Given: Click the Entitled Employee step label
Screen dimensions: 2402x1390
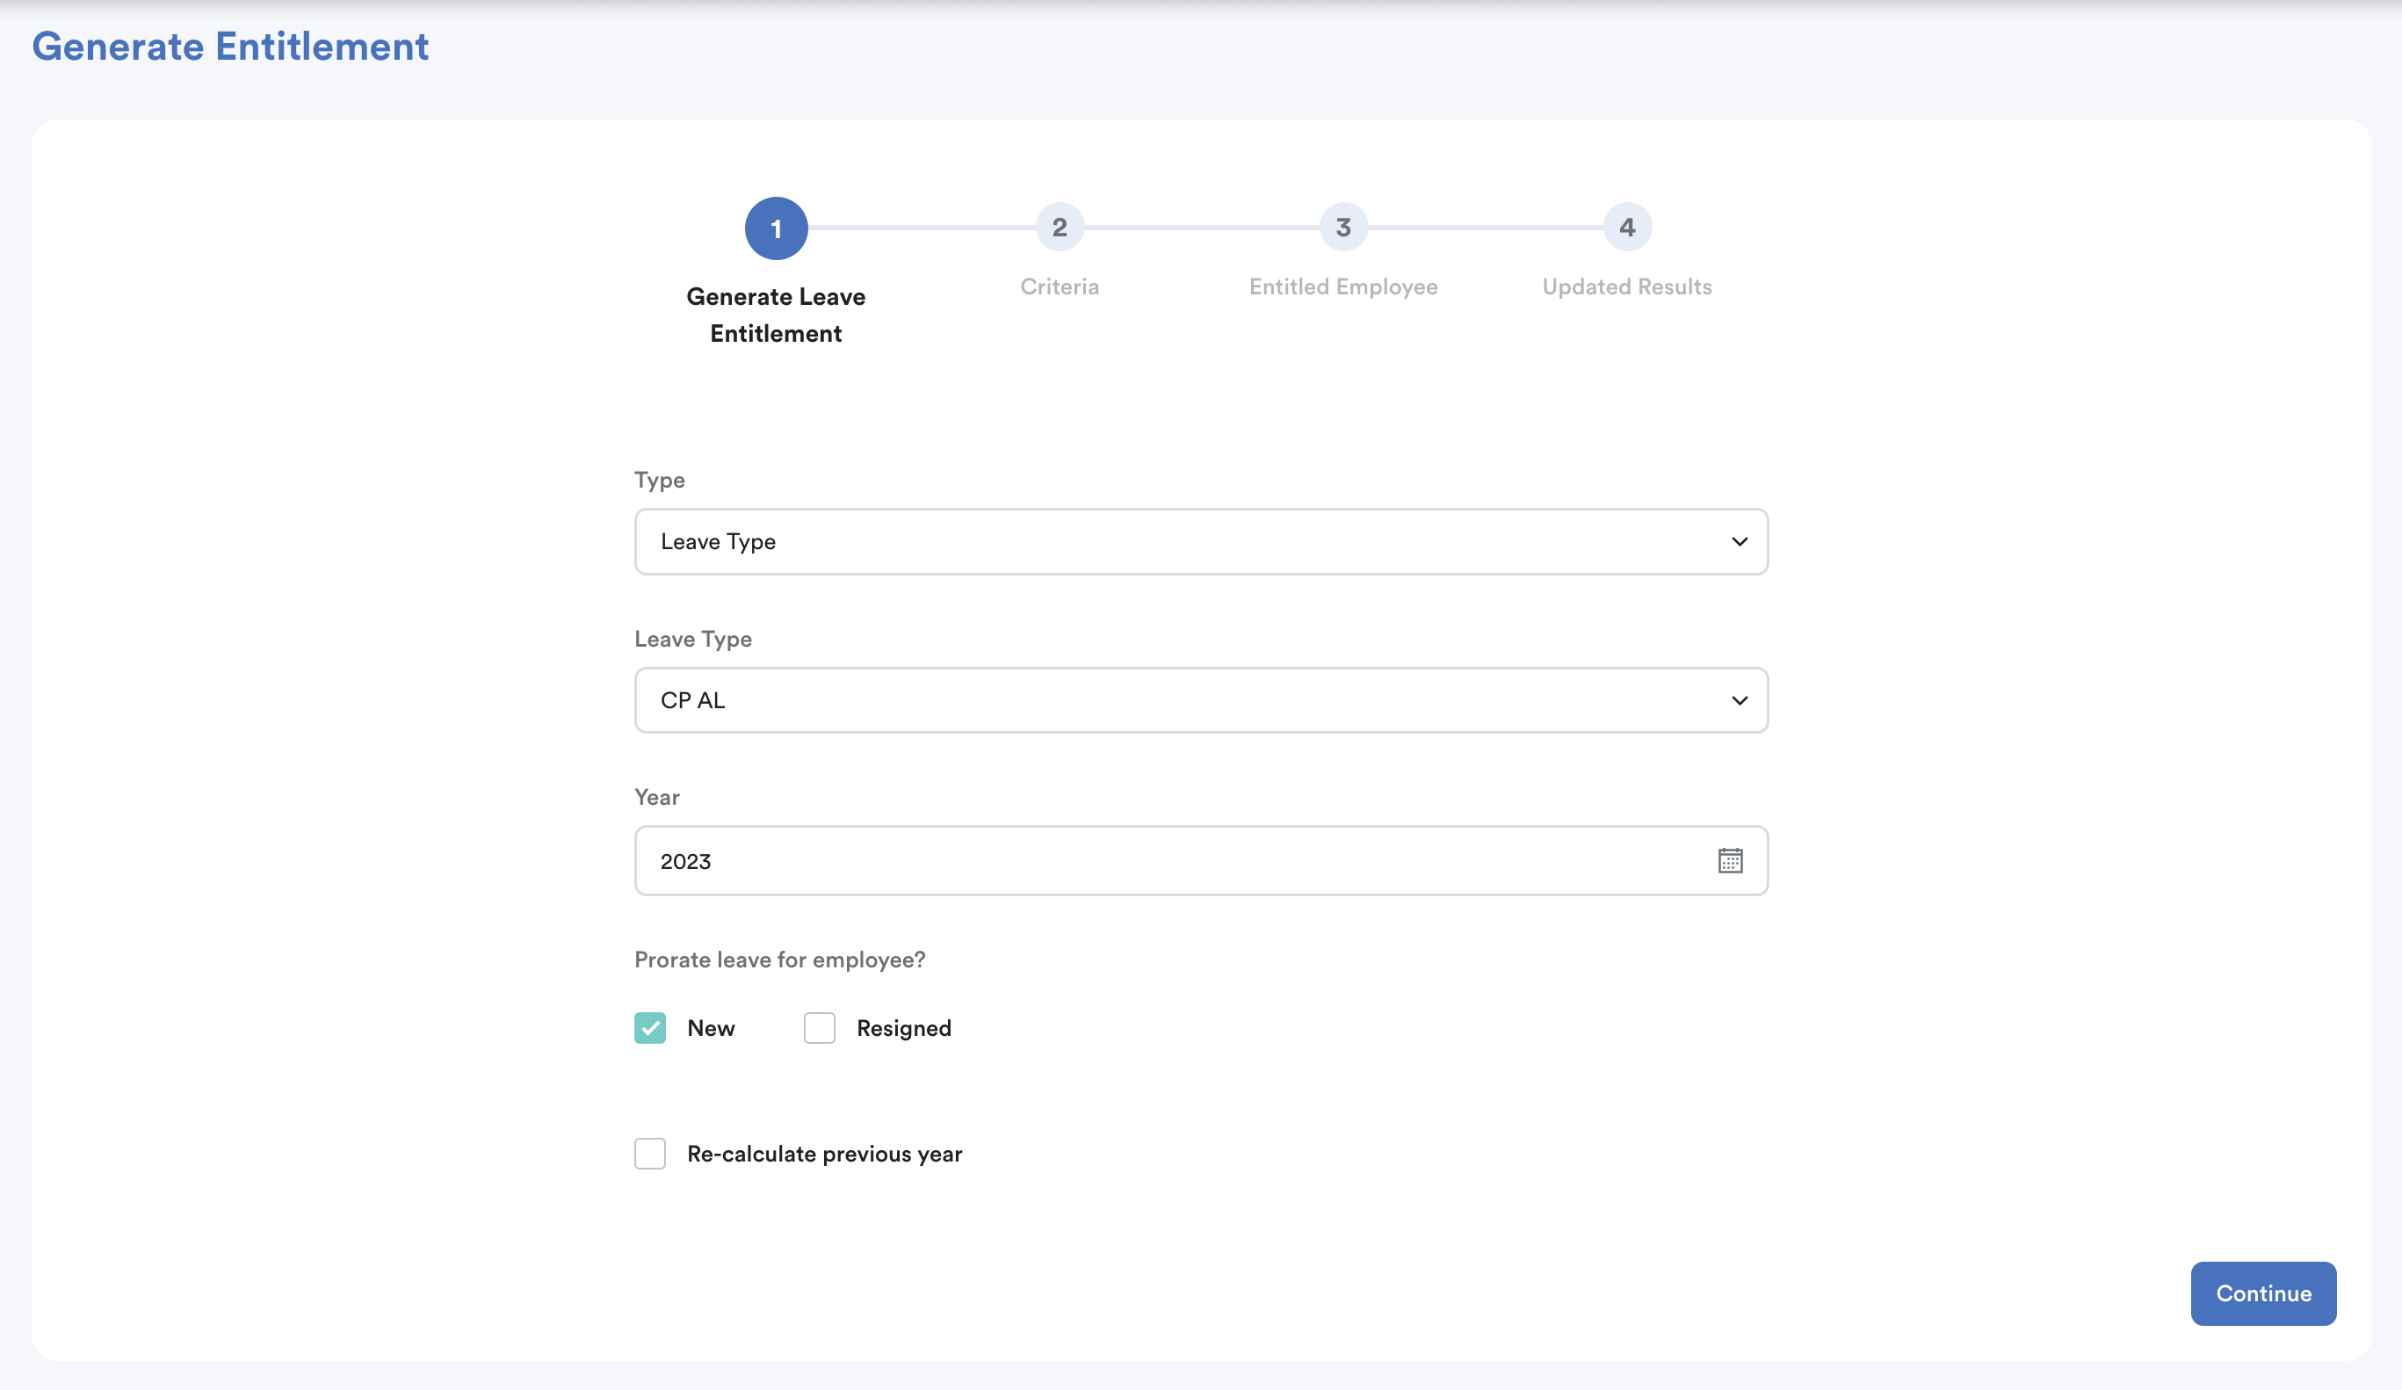Looking at the screenshot, I should pyautogui.click(x=1343, y=287).
